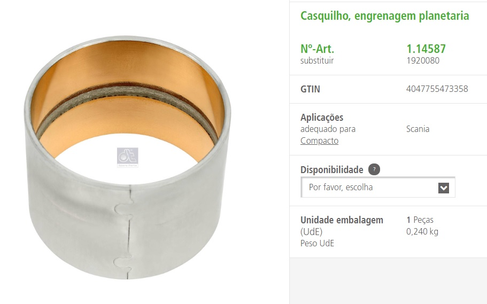This screenshot has width=487, height=304.
Task: Click the GTIN number 4047755473358
Action: pyautogui.click(x=437, y=89)
